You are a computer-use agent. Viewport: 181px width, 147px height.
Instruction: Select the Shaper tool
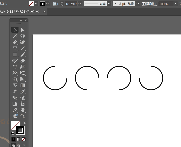[x=15, y=61]
